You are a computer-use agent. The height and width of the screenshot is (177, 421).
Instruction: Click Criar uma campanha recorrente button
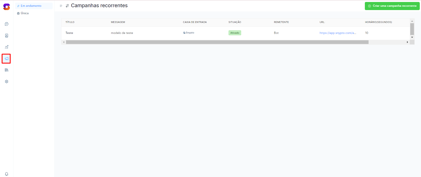[392, 6]
